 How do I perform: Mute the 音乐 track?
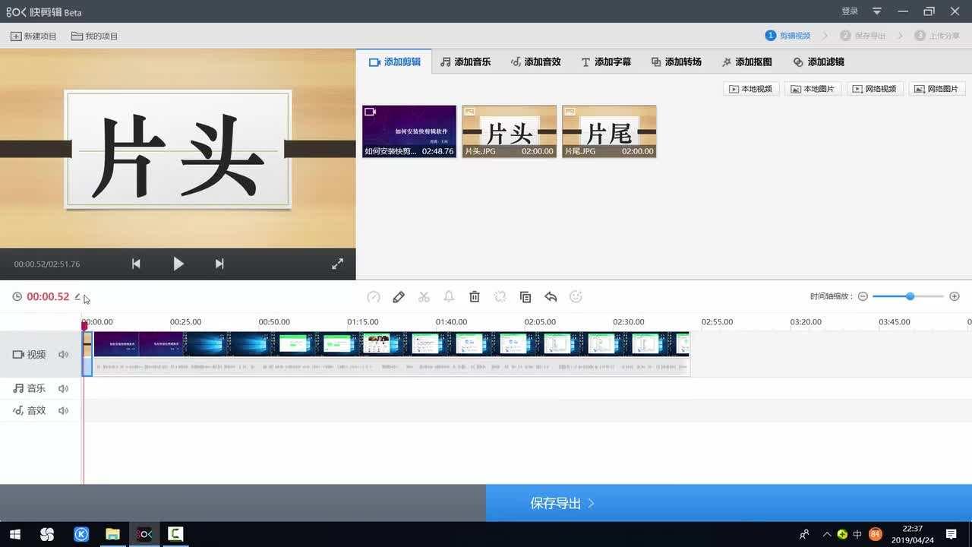[64, 388]
